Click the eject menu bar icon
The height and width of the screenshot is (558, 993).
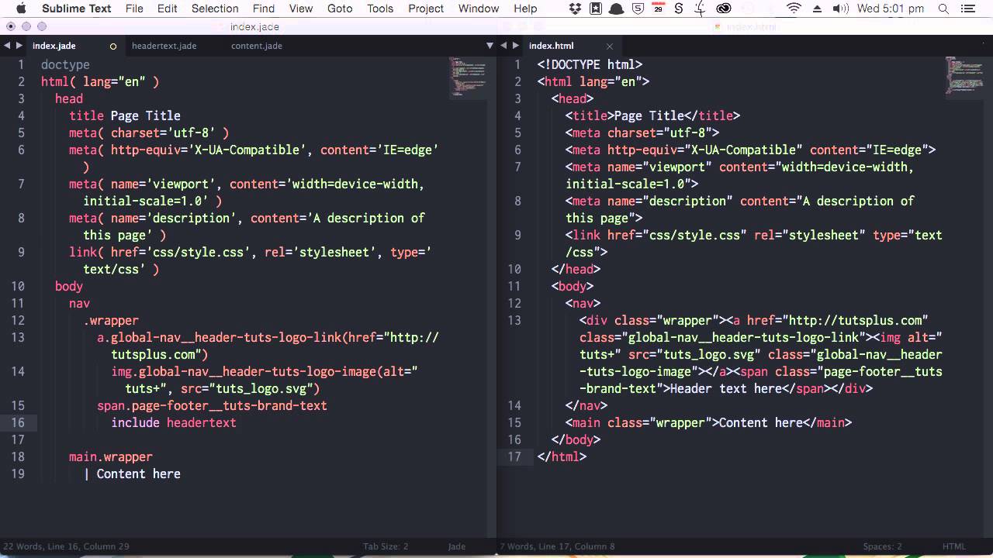817,9
